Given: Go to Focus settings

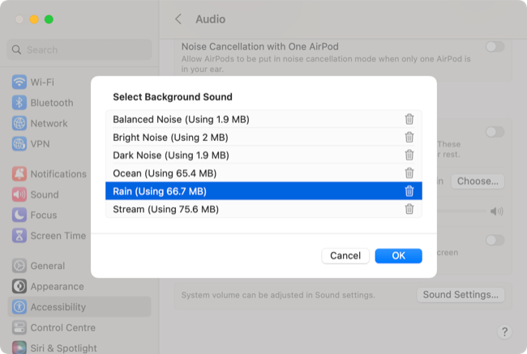Looking at the screenshot, I should (44, 215).
